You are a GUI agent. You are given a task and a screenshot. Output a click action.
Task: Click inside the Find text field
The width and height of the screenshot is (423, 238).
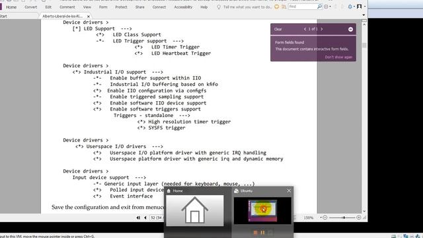coord(302,7)
